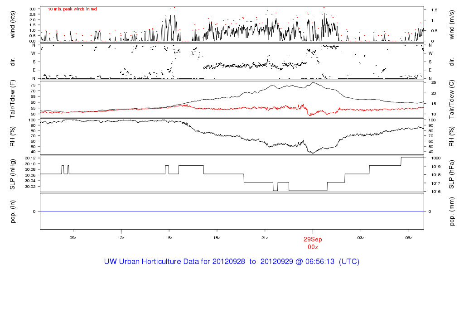Click the 'wind (kts)' axis title
The image size is (464, 317).
[x=12, y=24]
